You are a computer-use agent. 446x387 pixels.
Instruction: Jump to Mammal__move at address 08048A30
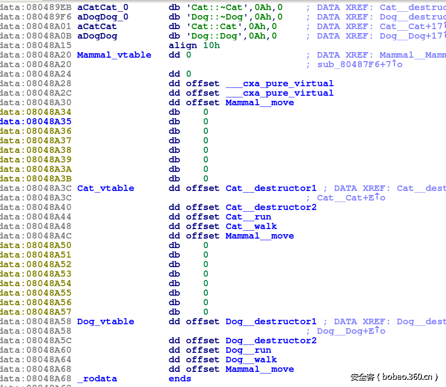pos(259,102)
